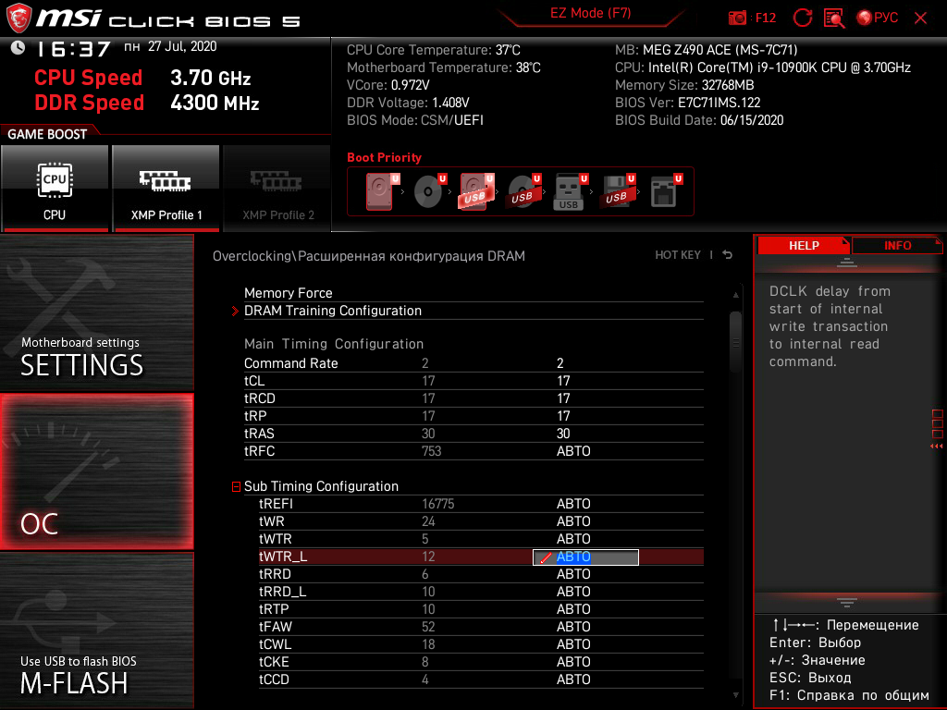
Task: Click the pencil edit icon in tWTR_L field
Action: tap(546, 557)
